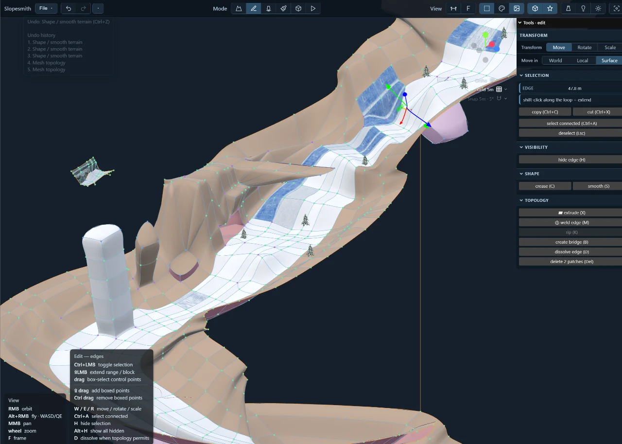Open the Snap 5m dropdown chevron

click(506, 99)
